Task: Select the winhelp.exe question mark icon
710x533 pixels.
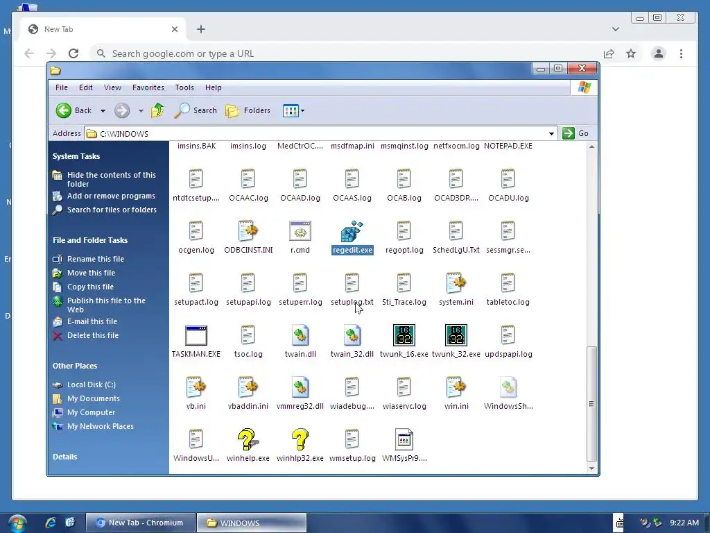Action: pyautogui.click(x=248, y=439)
